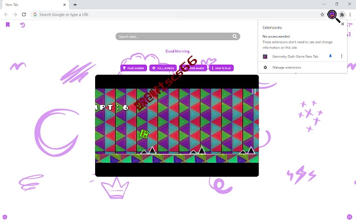Click the More Games button
This screenshot has height=223, width=356.
193,68
